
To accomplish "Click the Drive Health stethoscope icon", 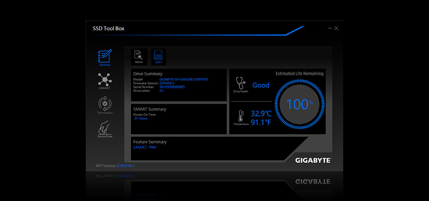I will tap(240, 82).
